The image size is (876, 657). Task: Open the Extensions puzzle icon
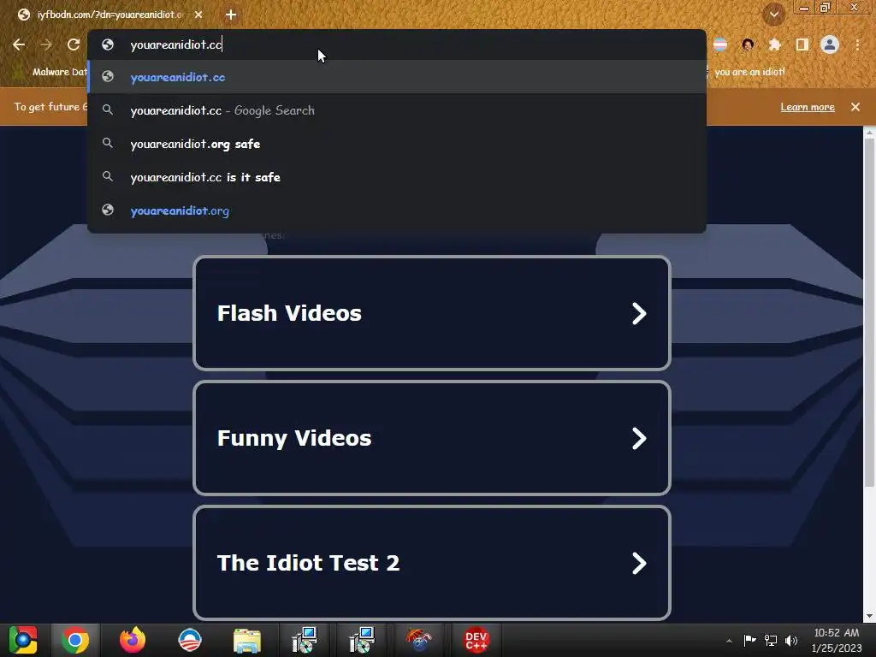[x=774, y=44]
